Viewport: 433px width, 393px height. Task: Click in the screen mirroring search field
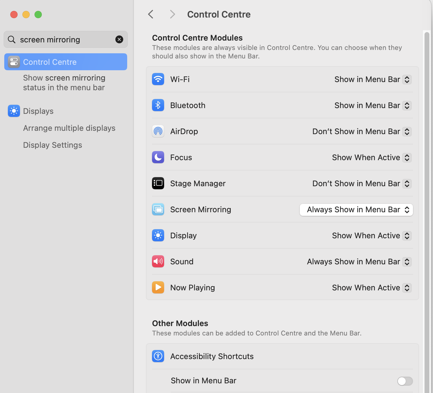pyautogui.click(x=66, y=39)
